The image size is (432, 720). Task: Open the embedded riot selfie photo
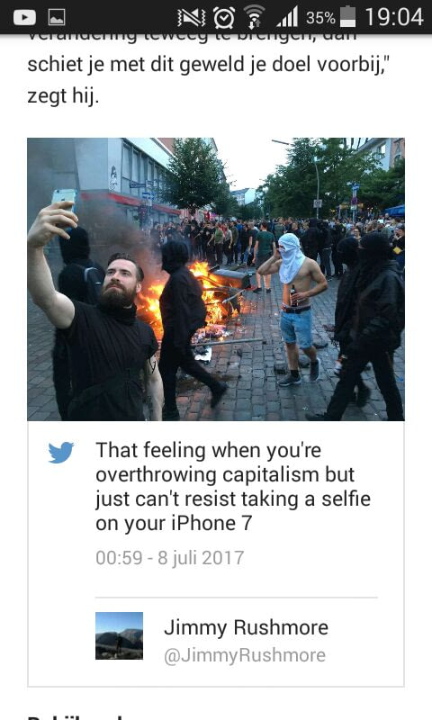(x=216, y=279)
